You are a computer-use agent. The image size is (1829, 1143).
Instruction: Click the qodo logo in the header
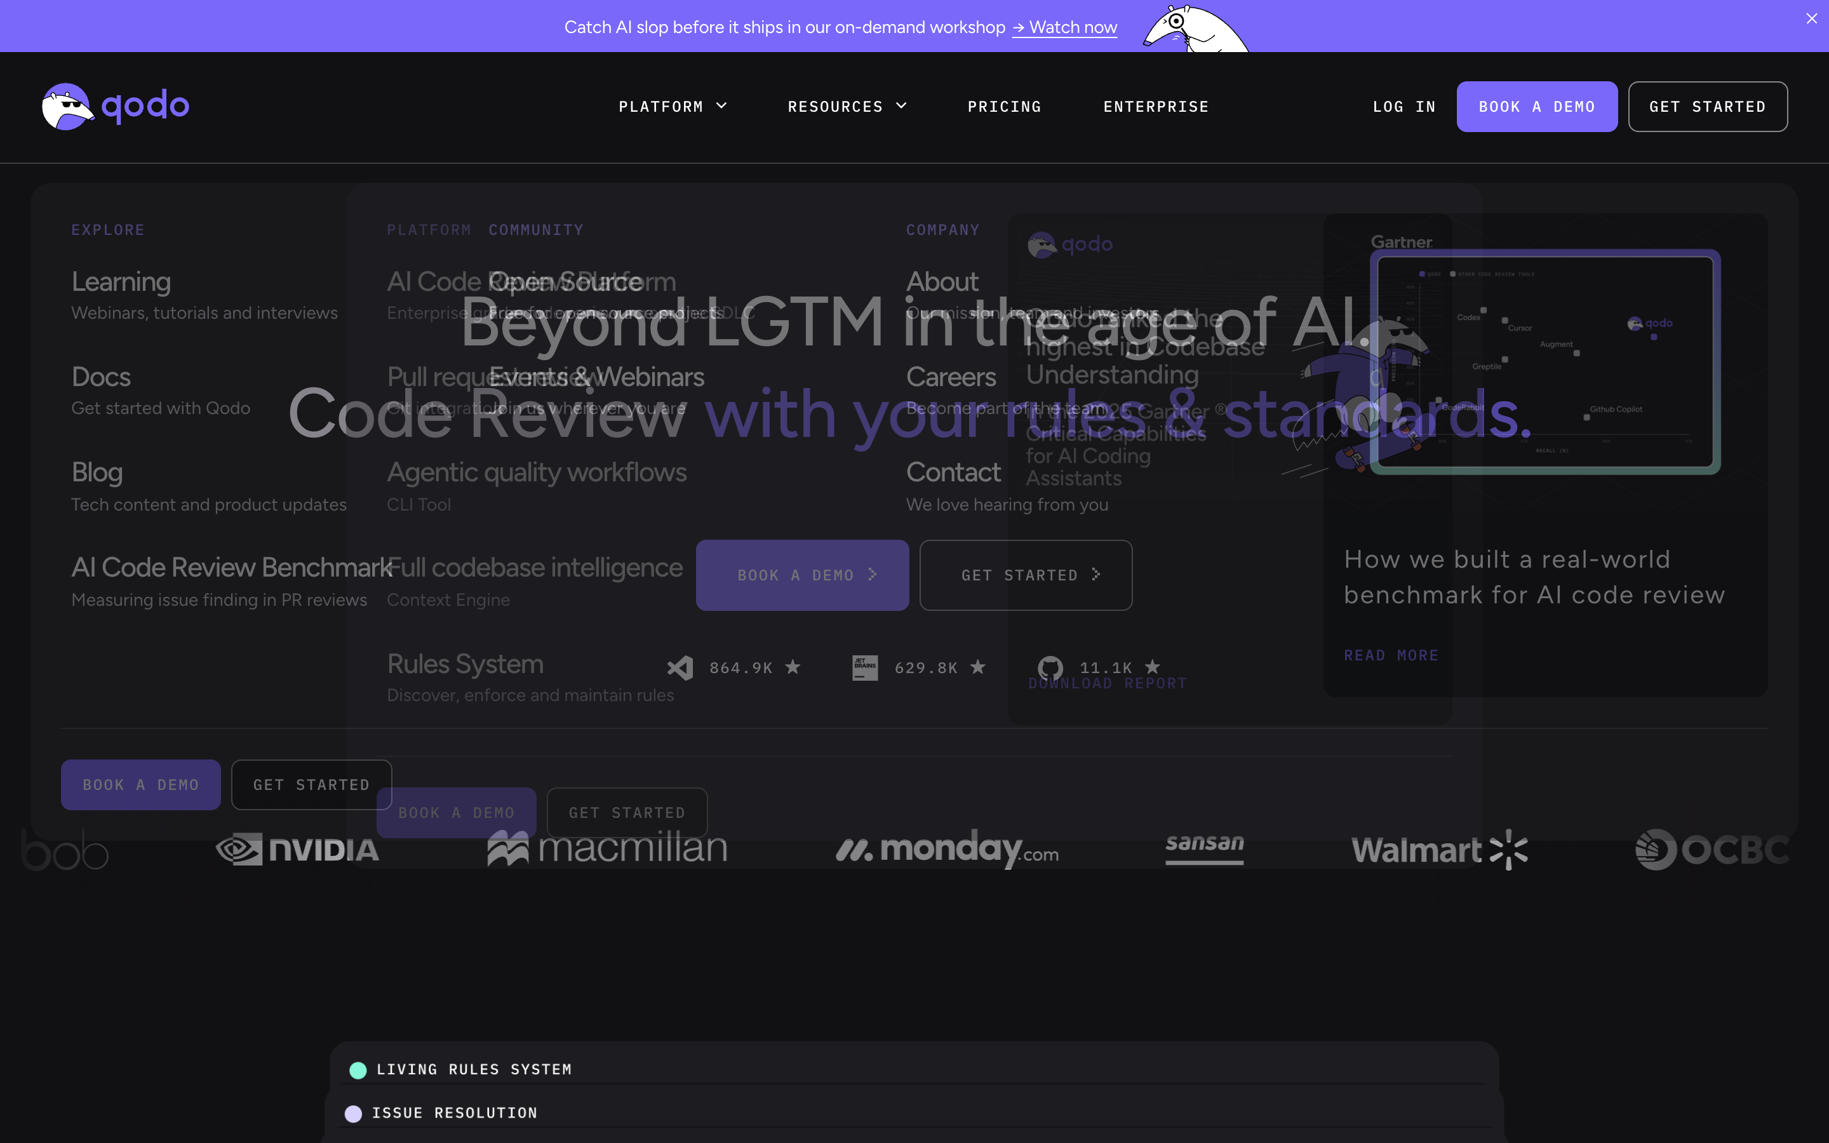tap(115, 106)
